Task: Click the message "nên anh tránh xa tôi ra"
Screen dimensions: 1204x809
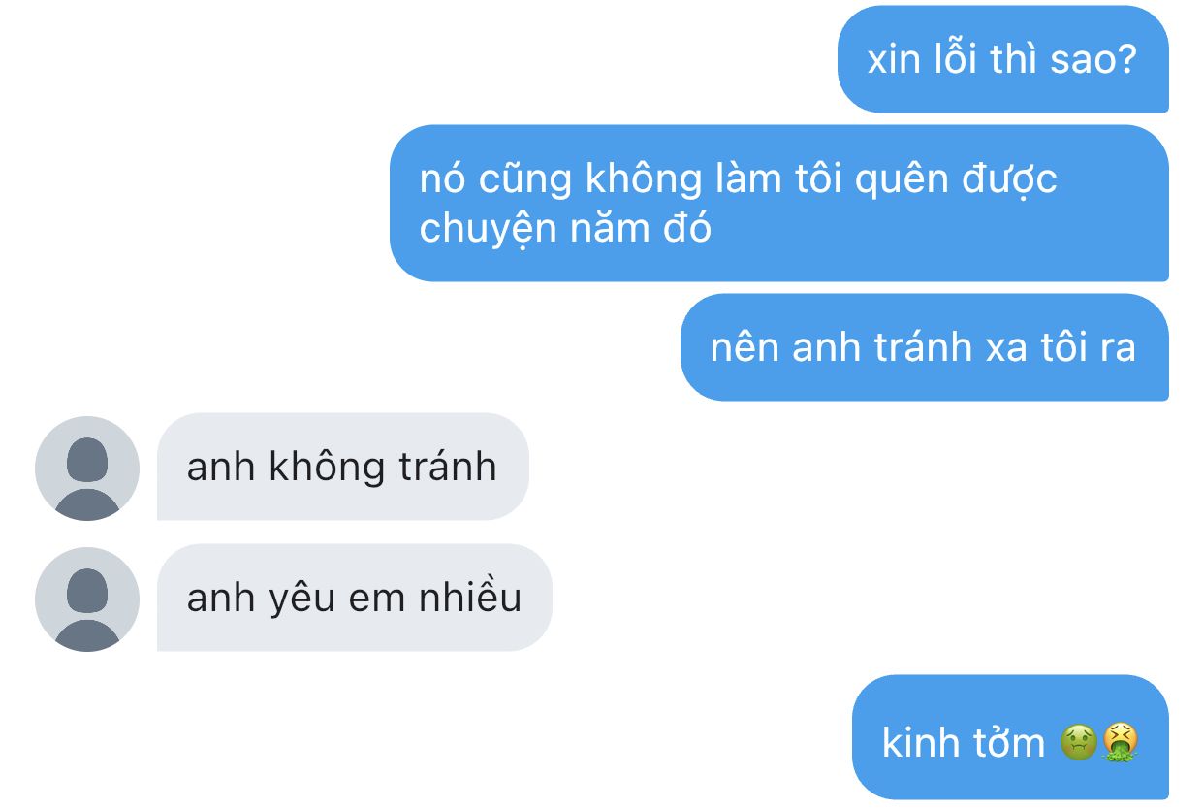Action: pos(925,347)
